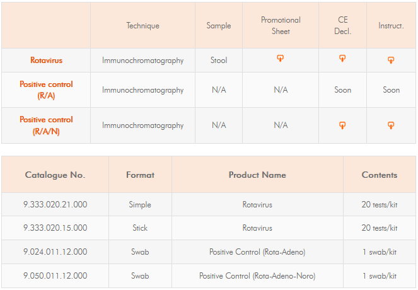Image resolution: width=418 pixels, height=290 pixels.
Task: Open the Rotavirus product link
Action: tap(46, 61)
